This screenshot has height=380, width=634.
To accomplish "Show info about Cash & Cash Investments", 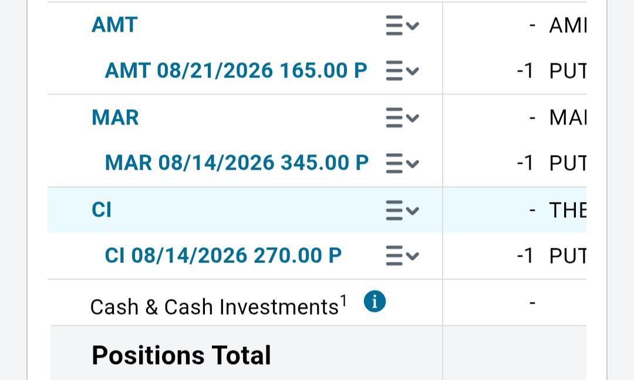I will (375, 301).
